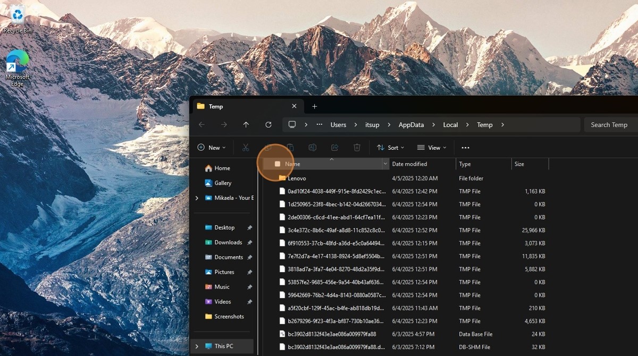Click AppData in the address breadcrumb
Viewport: 638px width, 356px height.
[x=411, y=125]
